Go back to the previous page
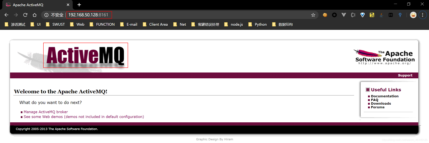Screen dimensions: 429x143 (6, 15)
